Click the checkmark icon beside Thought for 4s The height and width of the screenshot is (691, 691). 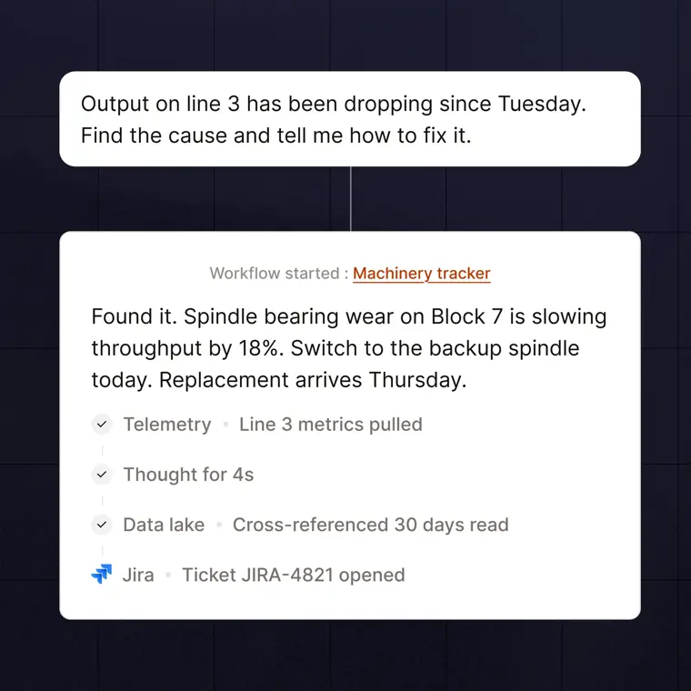(x=102, y=475)
